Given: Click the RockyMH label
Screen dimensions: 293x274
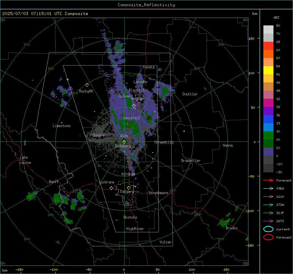Looking at the screenshot, I should (x=86, y=91).
